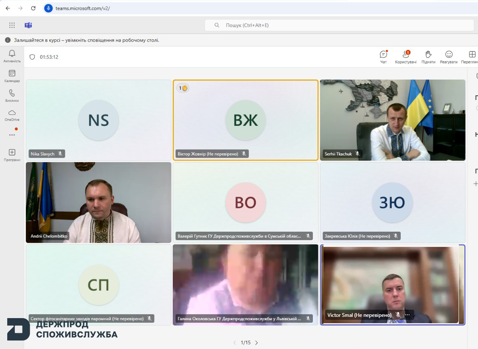Expand more sidebar apps with the ellipsis

tap(12, 135)
